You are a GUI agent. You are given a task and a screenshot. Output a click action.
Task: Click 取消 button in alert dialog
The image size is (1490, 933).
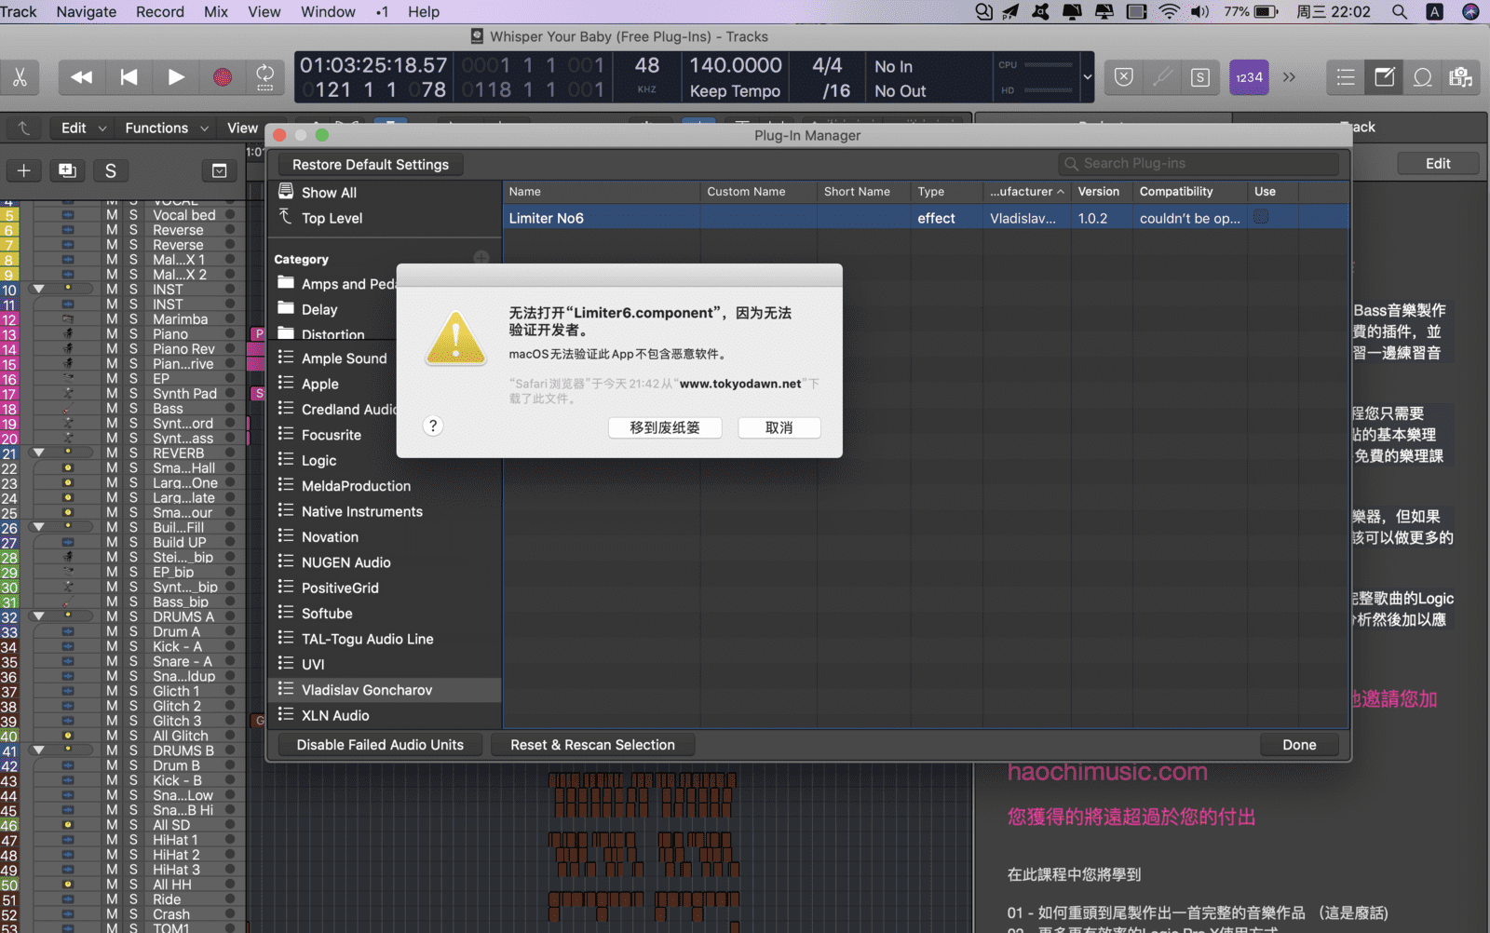(x=779, y=427)
